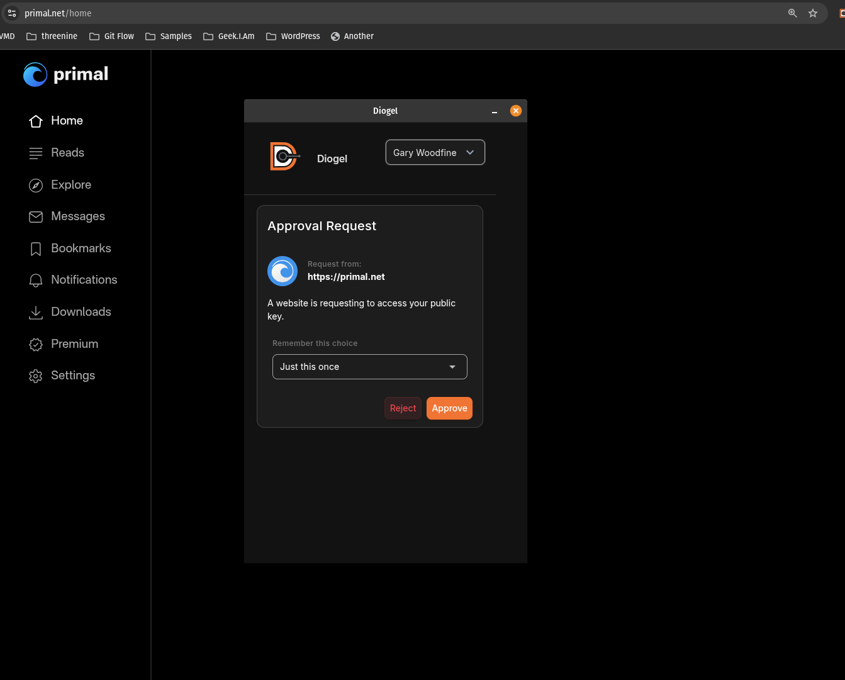Screen dimensions: 845x680
Task: Click the chevron next to Gary Woodfine
Action: pyautogui.click(x=470, y=152)
